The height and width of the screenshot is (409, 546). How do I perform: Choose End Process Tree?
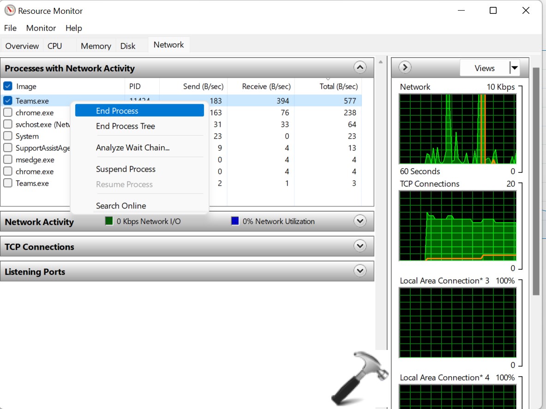pyautogui.click(x=139, y=126)
